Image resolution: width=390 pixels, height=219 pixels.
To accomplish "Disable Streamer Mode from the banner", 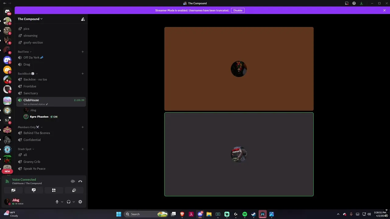I will pyautogui.click(x=238, y=10).
